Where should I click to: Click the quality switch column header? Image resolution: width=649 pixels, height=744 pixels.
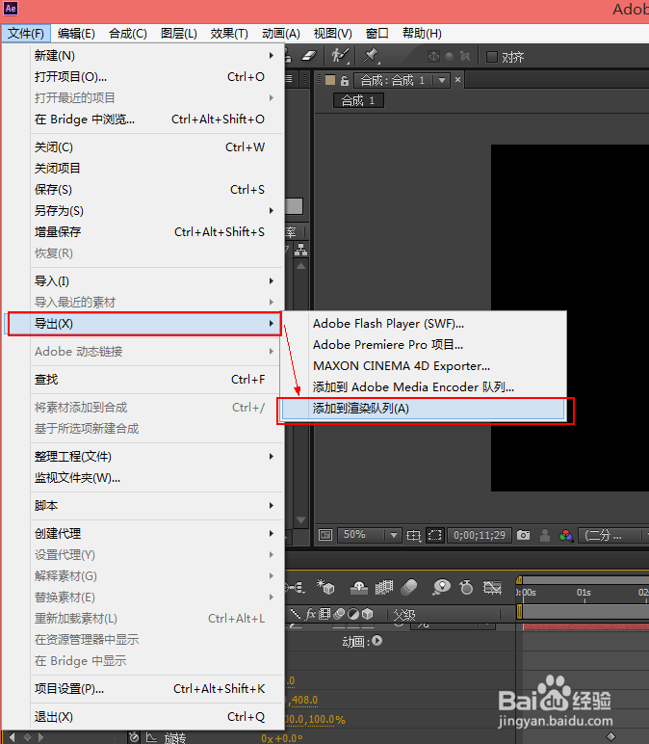click(296, 614)
